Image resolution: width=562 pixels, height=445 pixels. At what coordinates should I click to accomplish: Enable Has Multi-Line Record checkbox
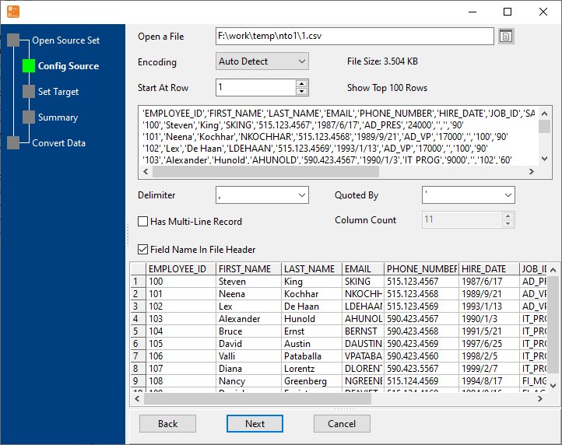click(143, 222)
